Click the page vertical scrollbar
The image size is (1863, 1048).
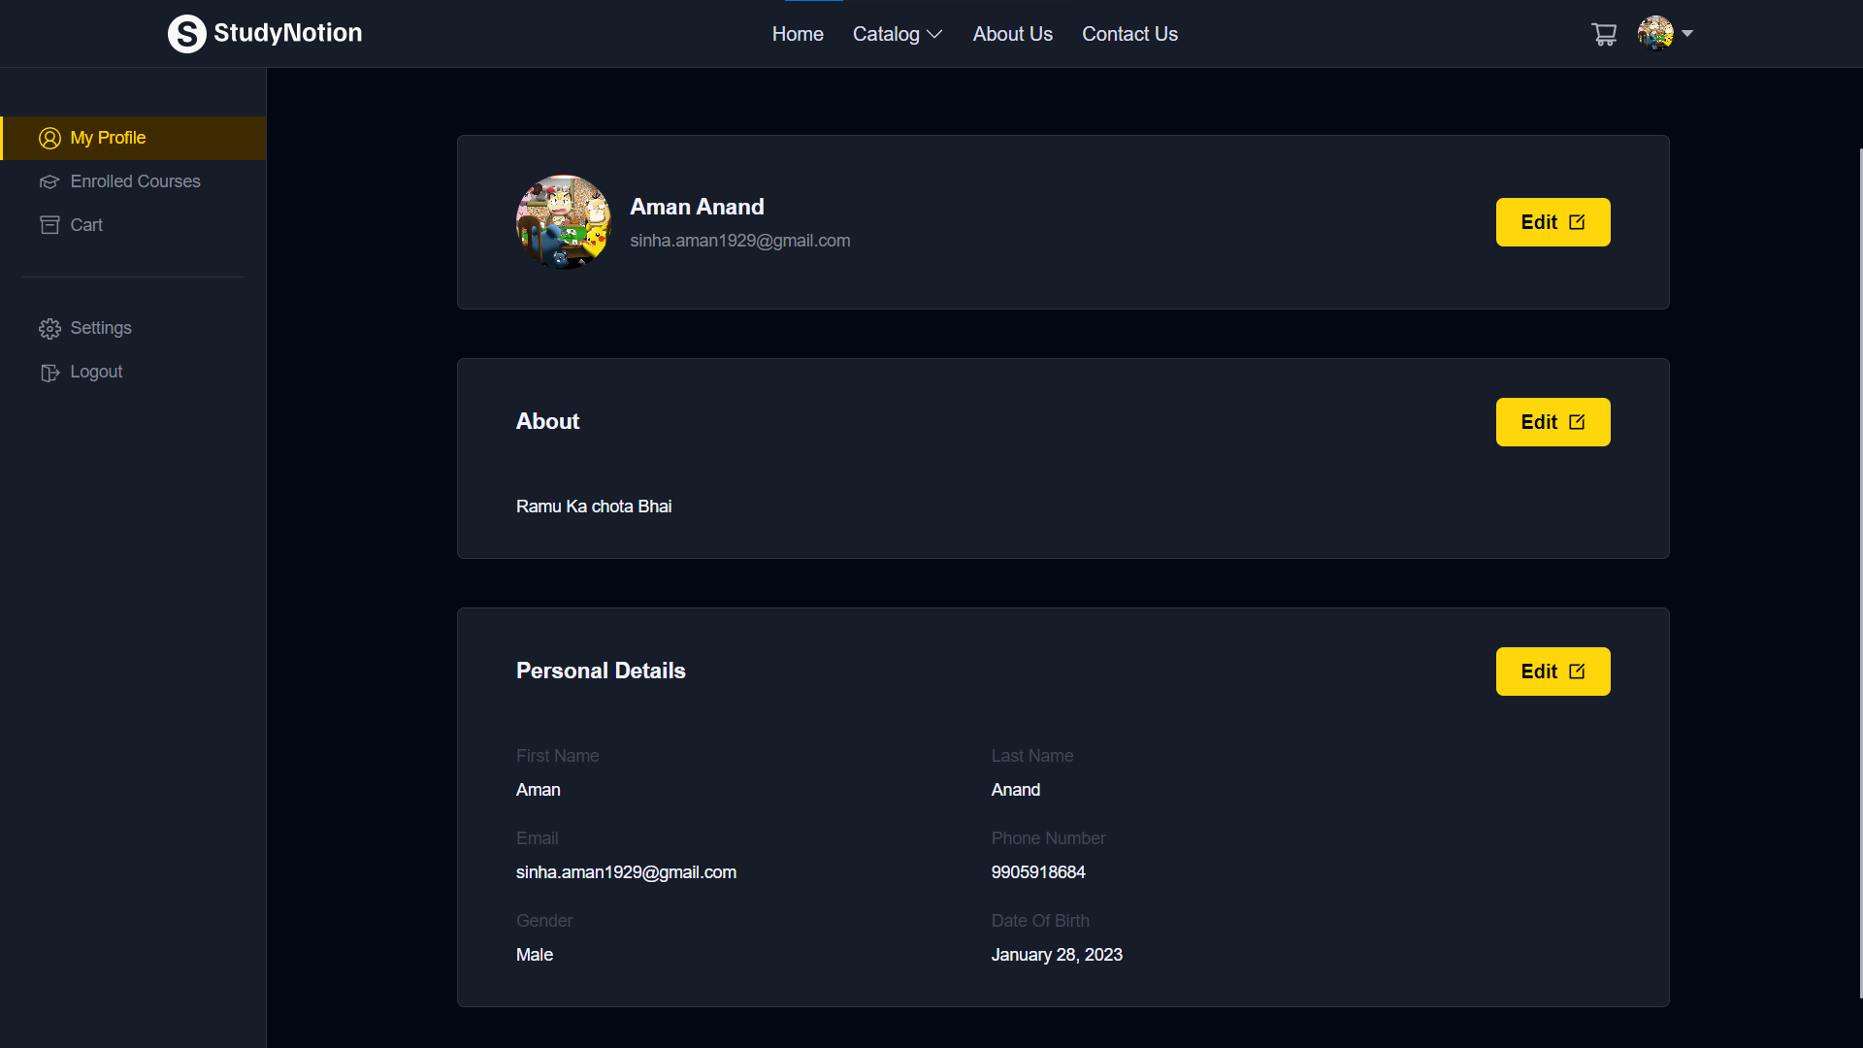coord(1860,573)
